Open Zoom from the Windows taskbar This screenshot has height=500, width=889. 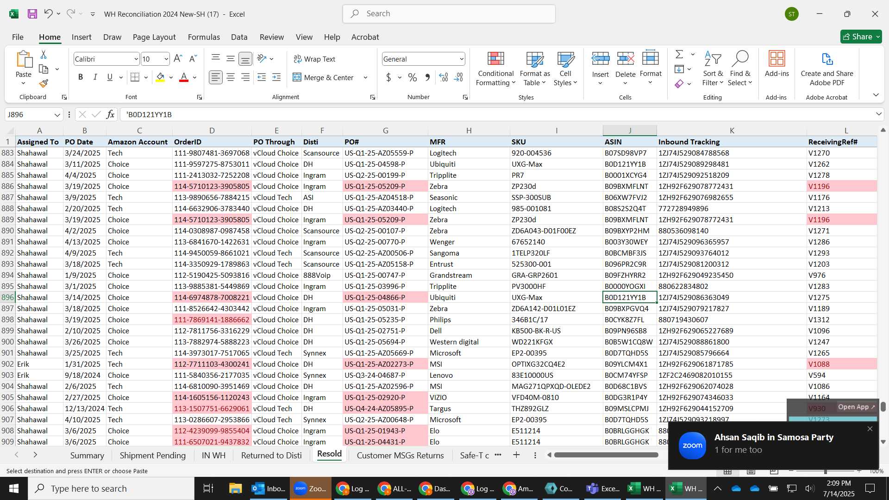click(x=311, y=488)
